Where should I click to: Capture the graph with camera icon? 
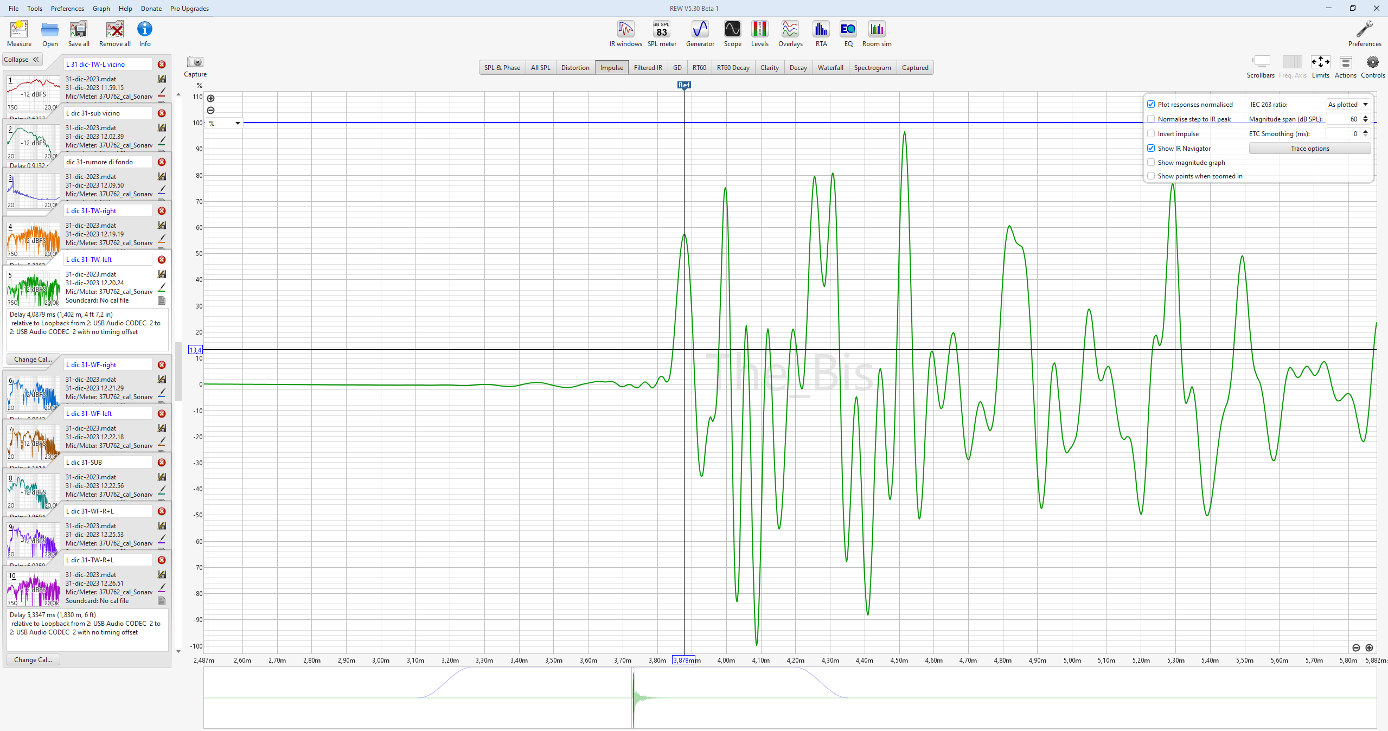[195, 66]
